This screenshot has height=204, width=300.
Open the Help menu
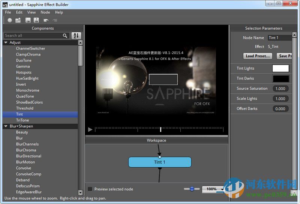59,12
